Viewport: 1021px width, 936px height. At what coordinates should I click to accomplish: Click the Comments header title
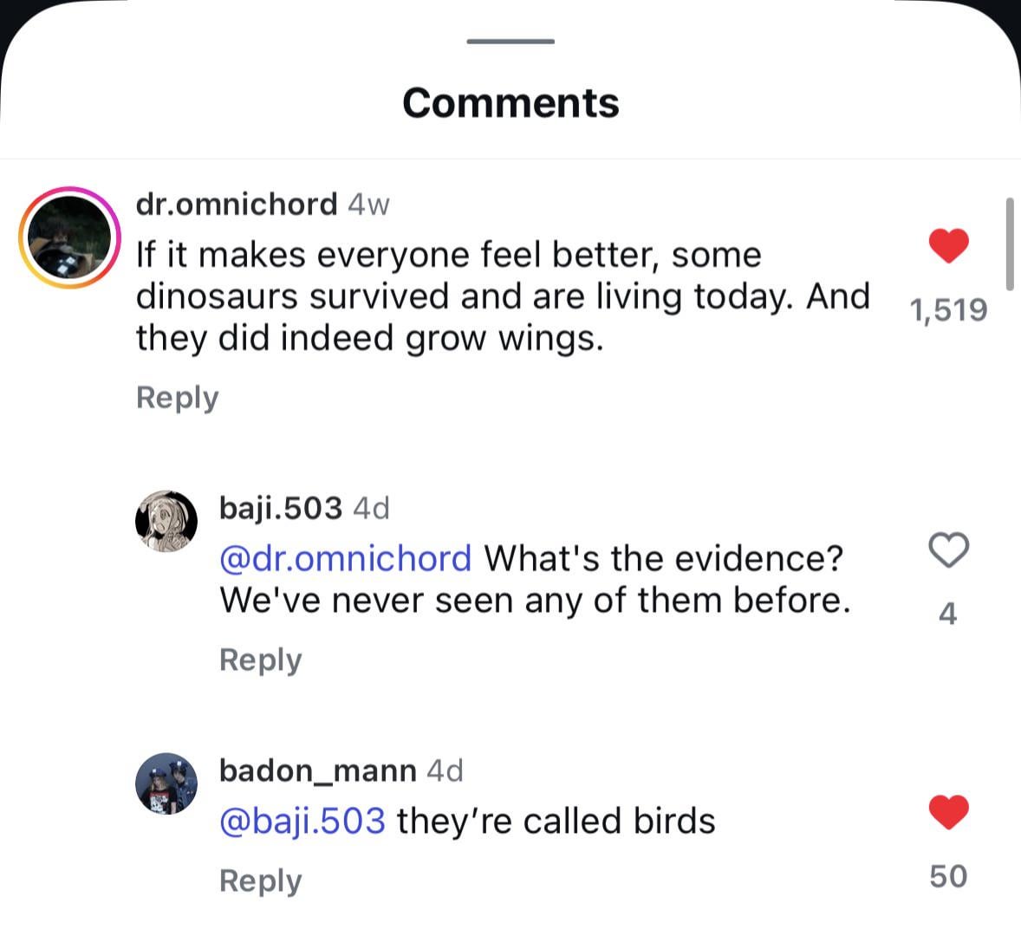tap(510, 102)
